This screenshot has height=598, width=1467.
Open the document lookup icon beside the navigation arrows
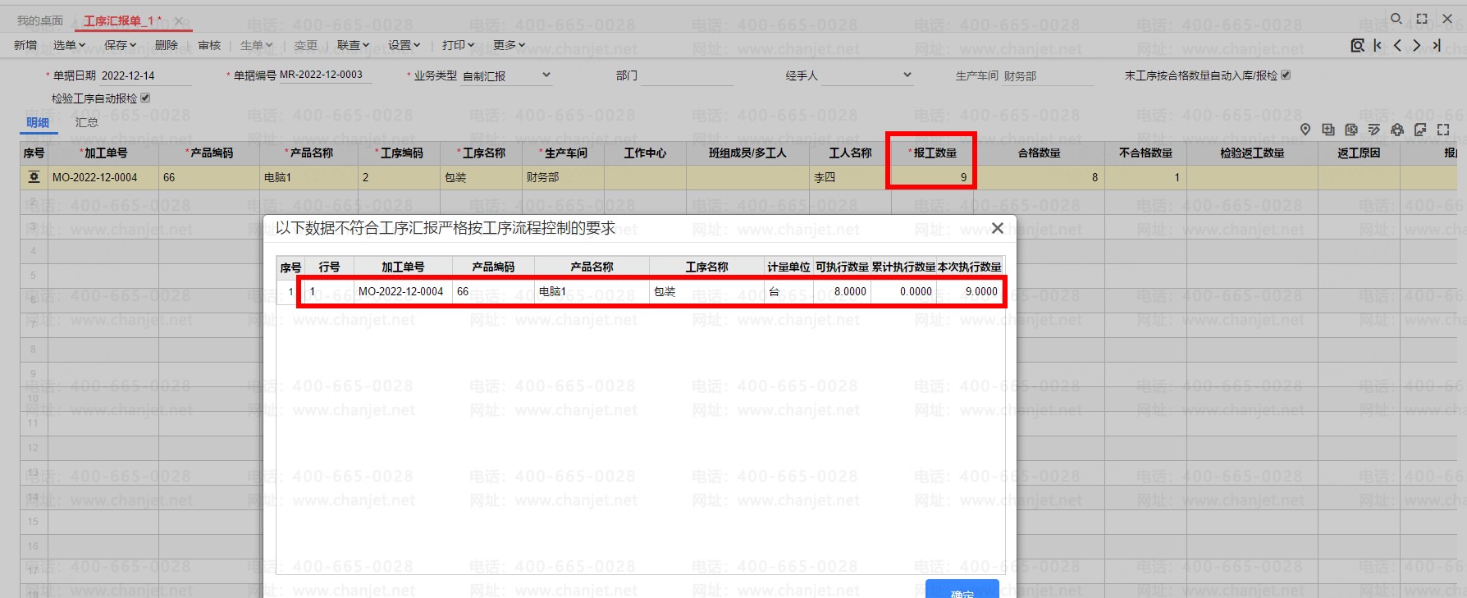tap(1358, 45)
